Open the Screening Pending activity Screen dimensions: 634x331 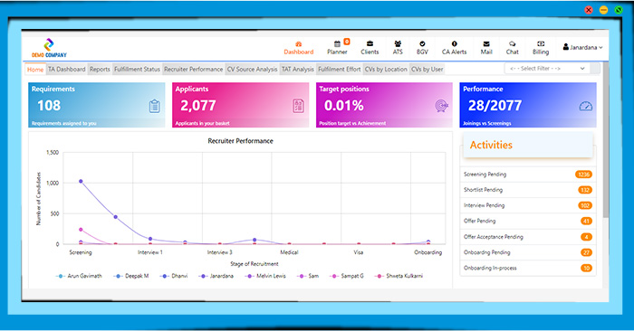click(528, 175)
